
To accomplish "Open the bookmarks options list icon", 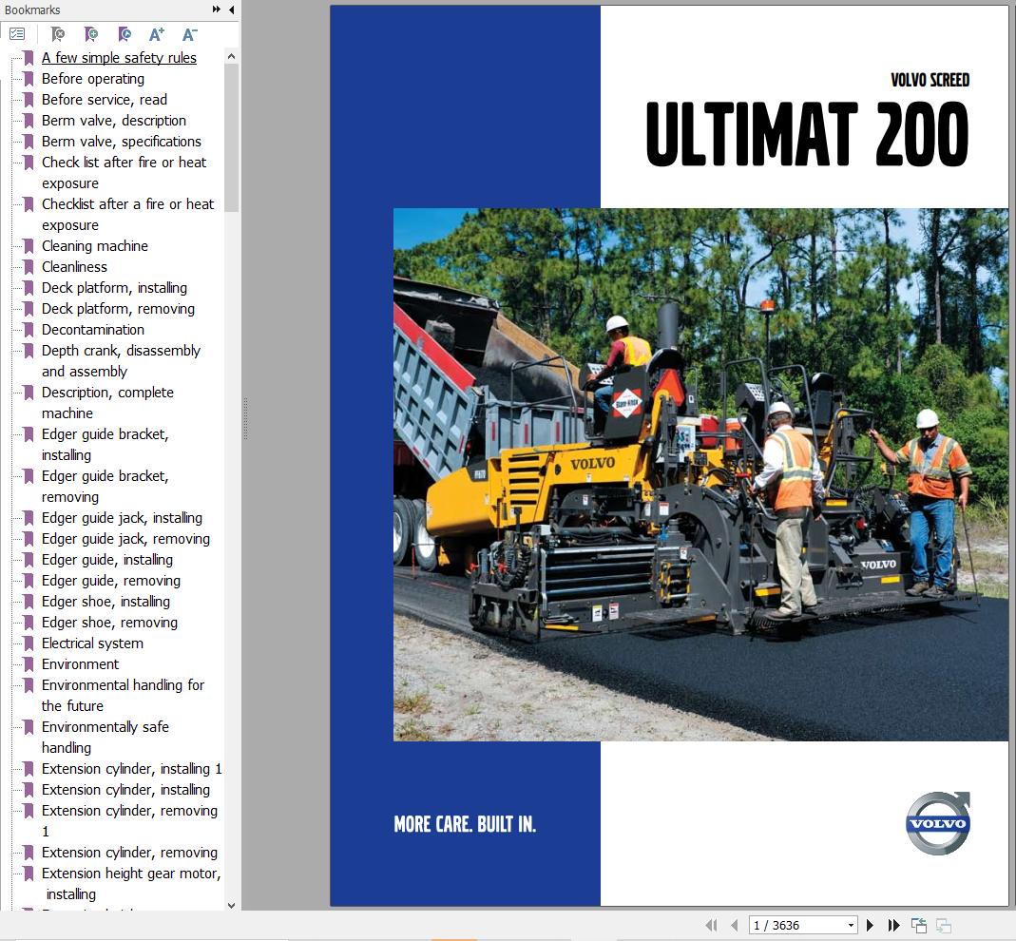I will (17, 34).
